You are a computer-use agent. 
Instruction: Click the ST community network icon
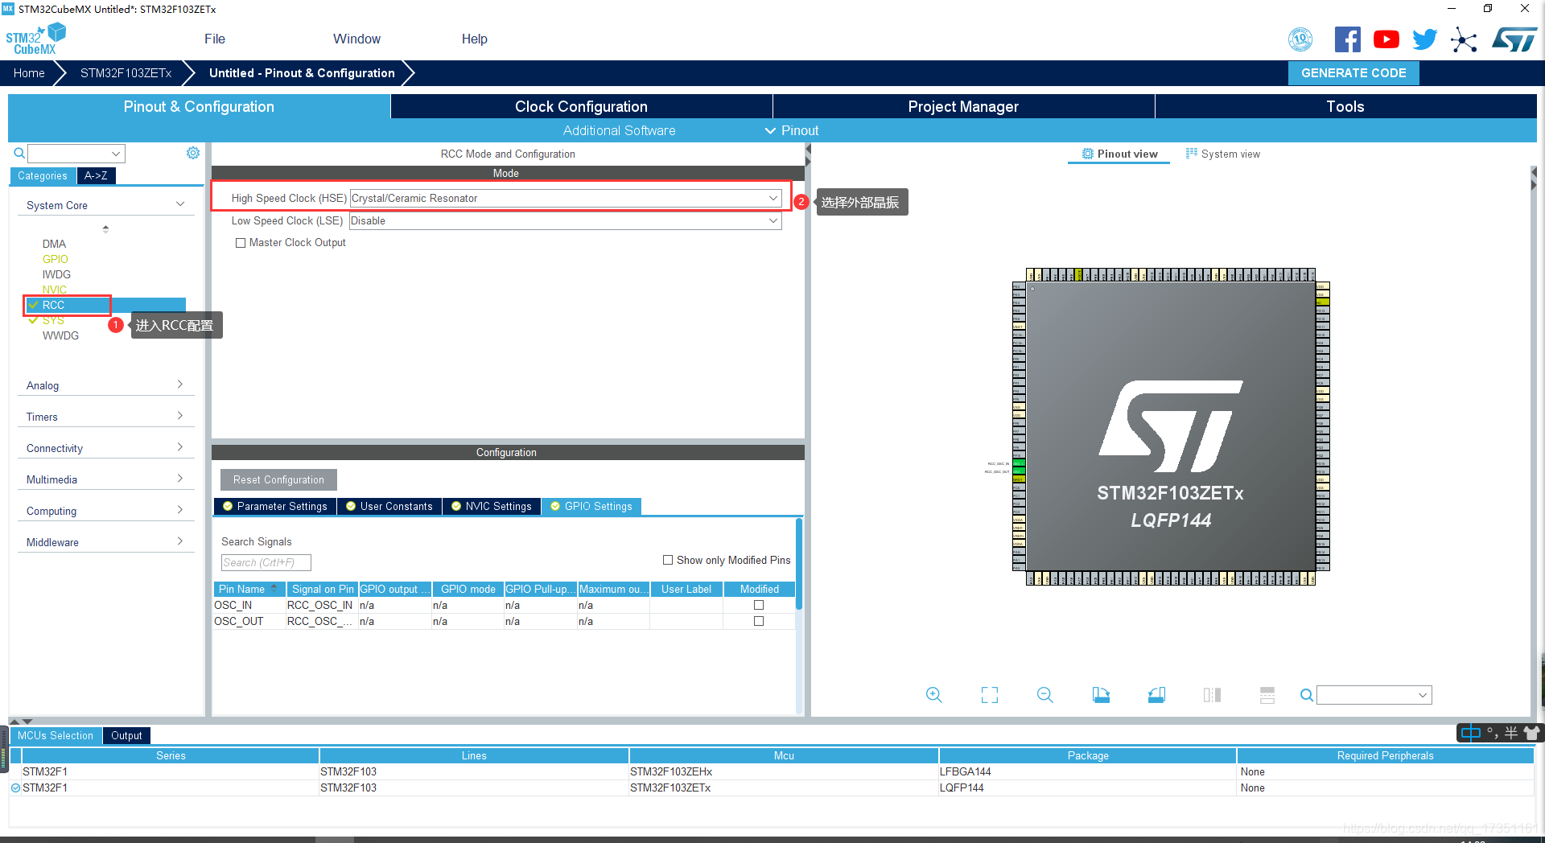coord(1464,39)
